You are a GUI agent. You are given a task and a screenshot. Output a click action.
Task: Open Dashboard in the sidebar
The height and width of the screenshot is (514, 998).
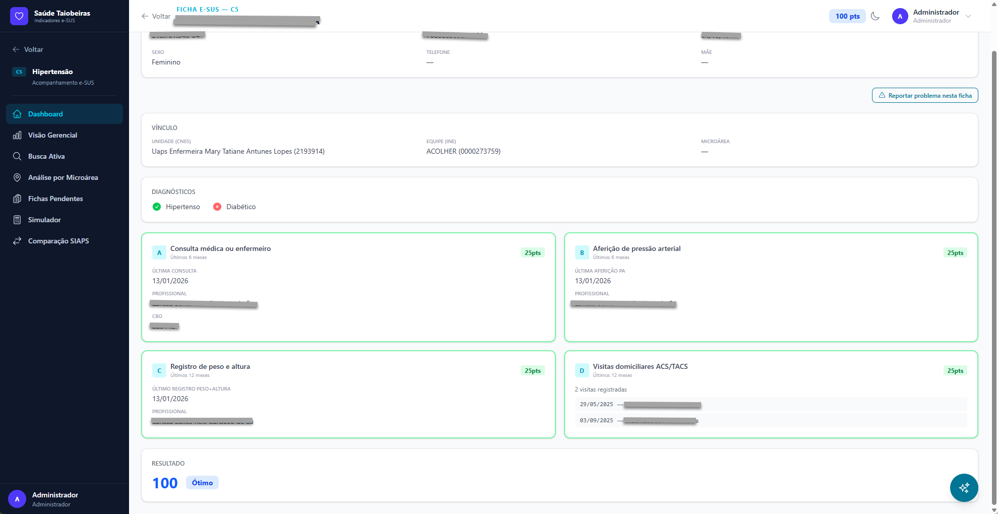point(45,114)
